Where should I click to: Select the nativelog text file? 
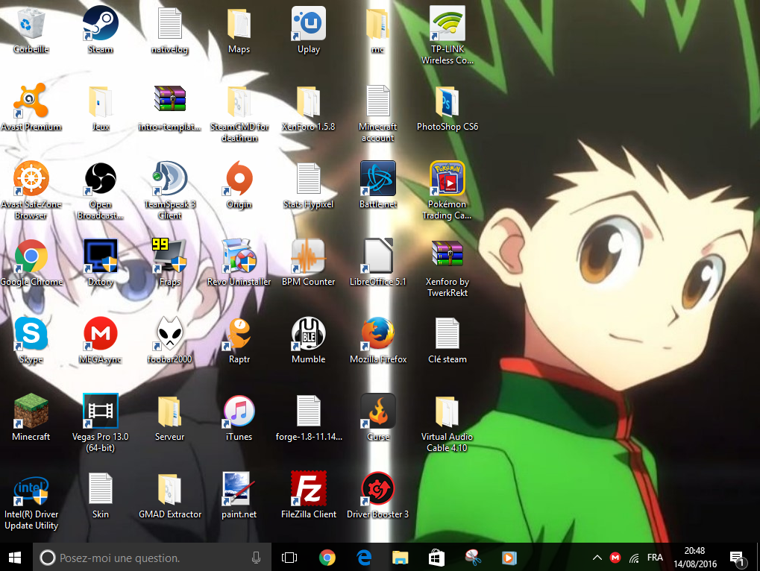[x=169, y=23]
